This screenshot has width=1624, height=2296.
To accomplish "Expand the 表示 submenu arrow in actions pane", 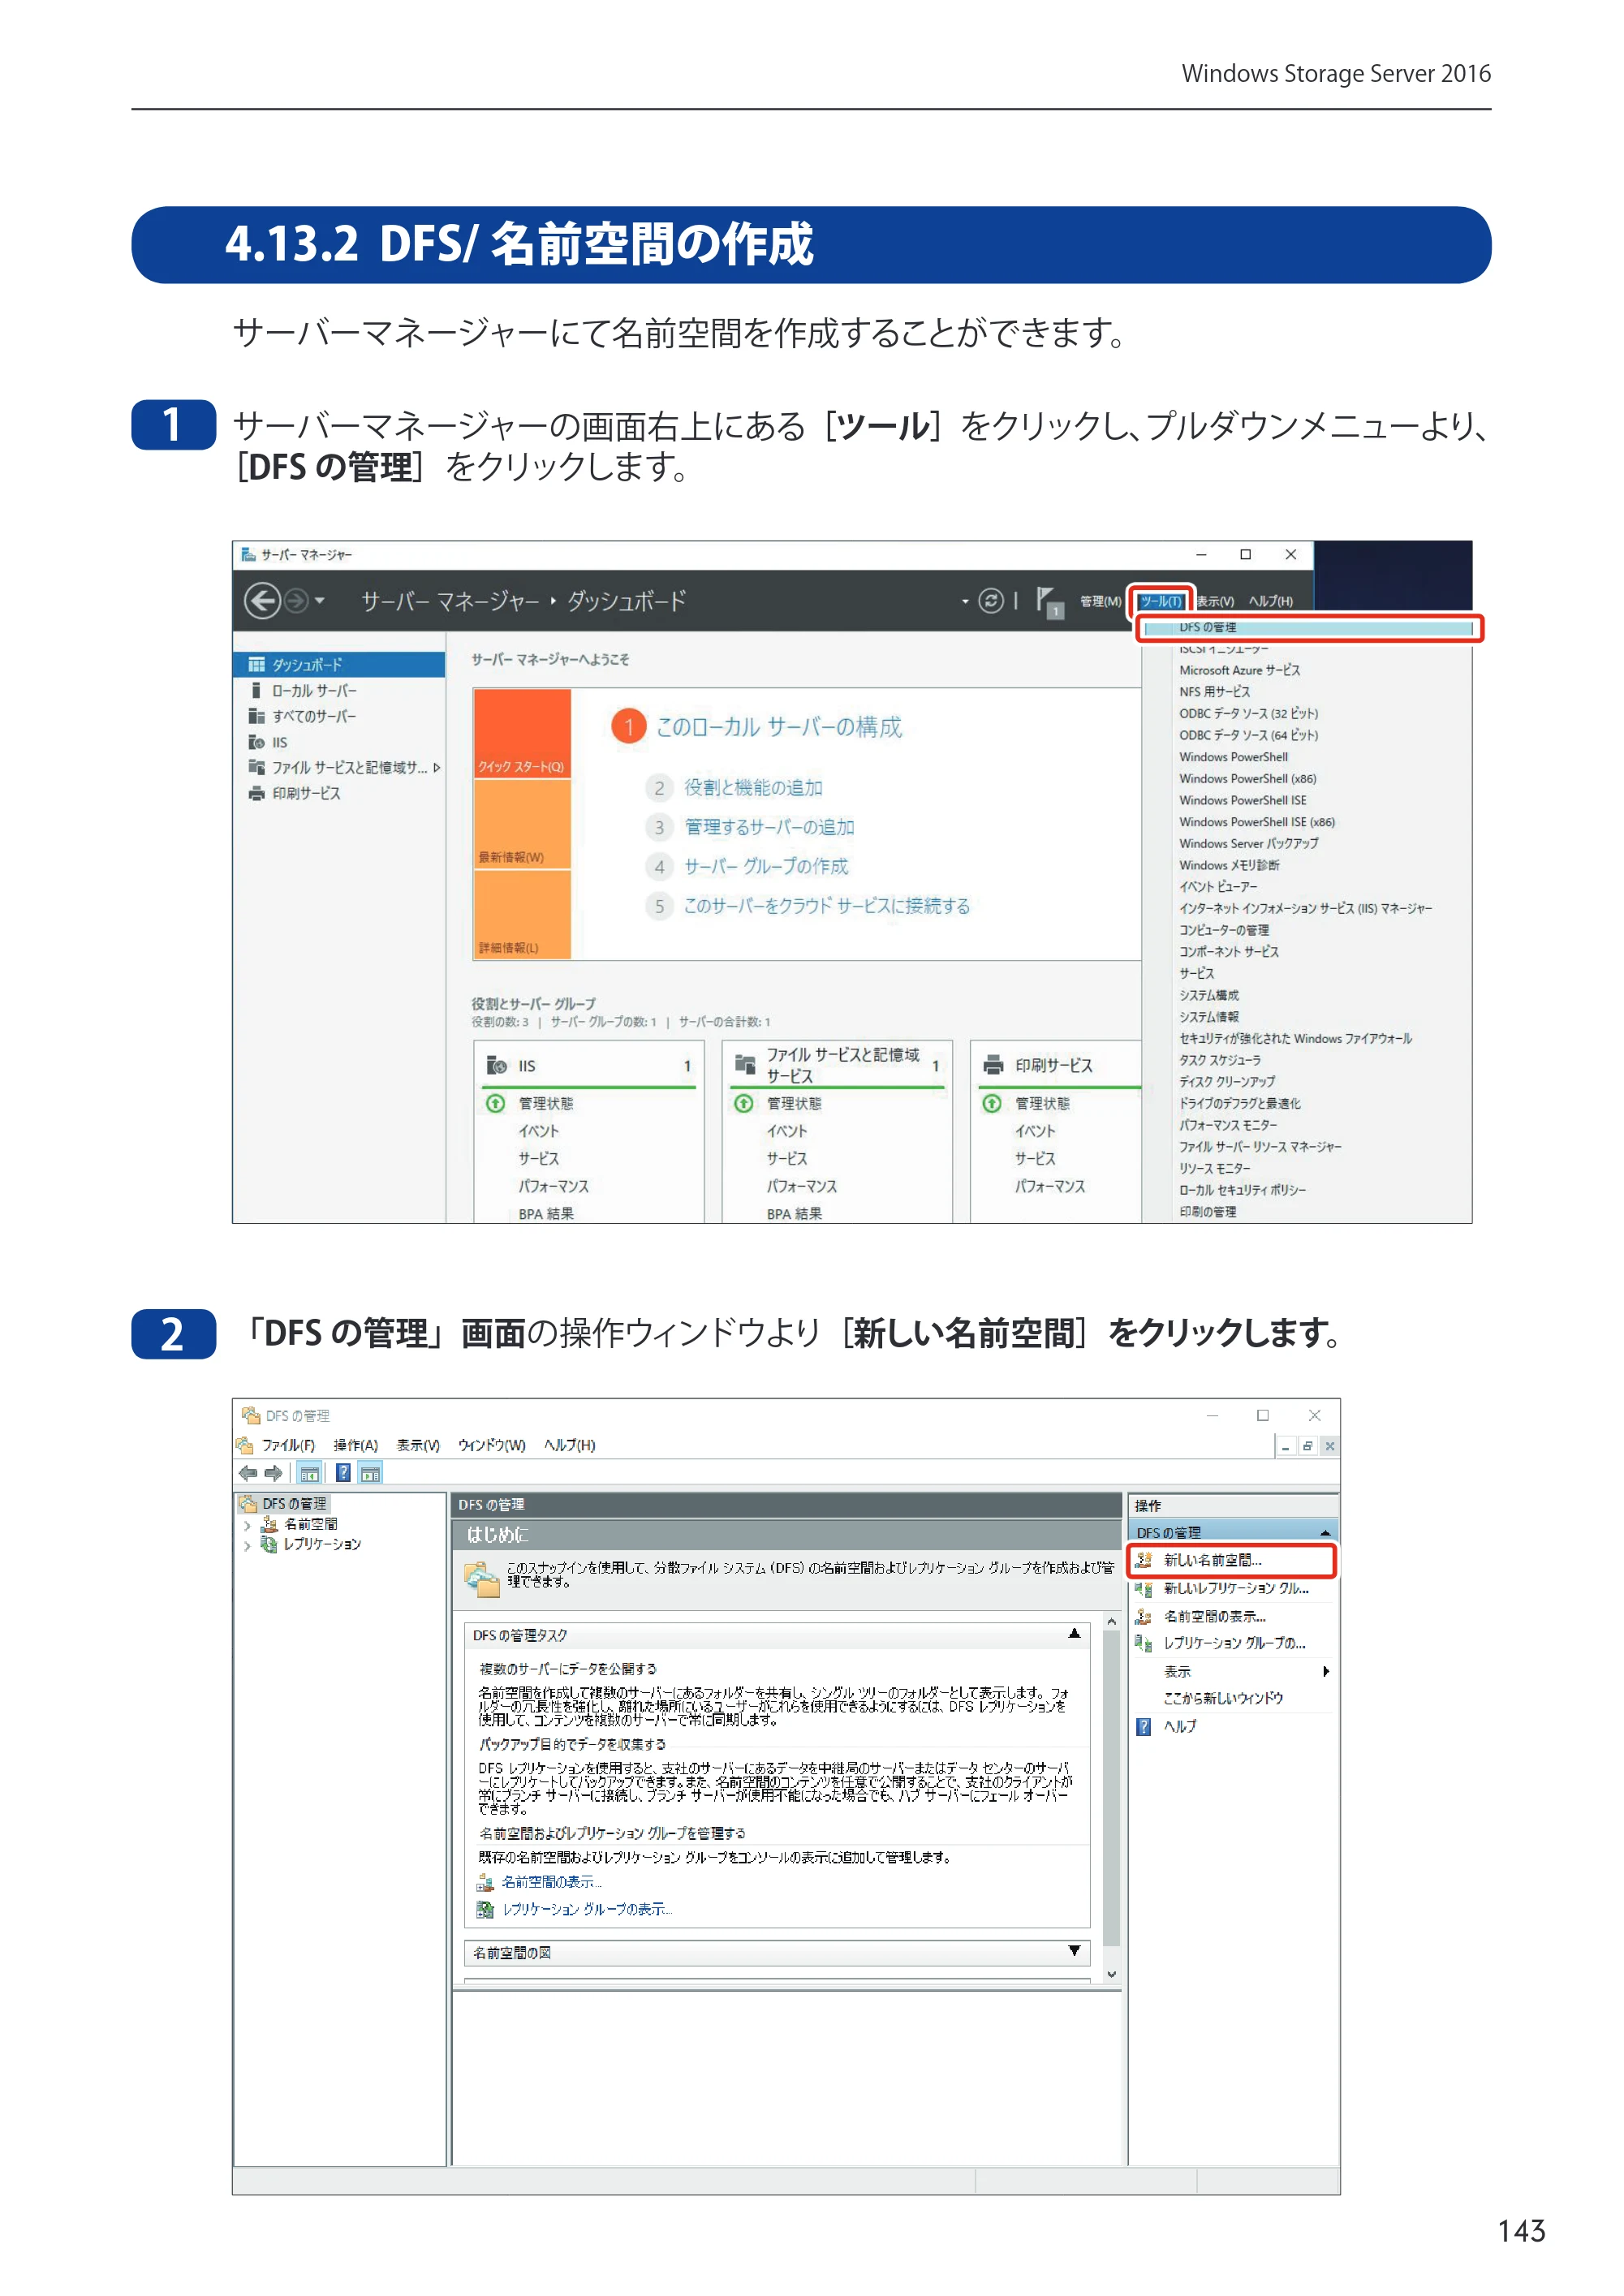I will tap(1326, 1671).
